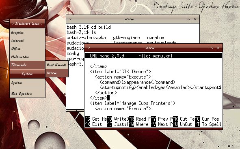Viewport: 240px width, 149px height.
Task: Click gtk-engines in the ls listing
Action: 126,38
